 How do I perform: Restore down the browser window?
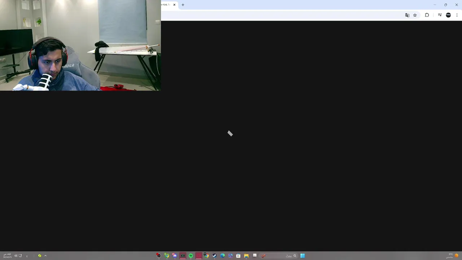click(x=445, y=5)
